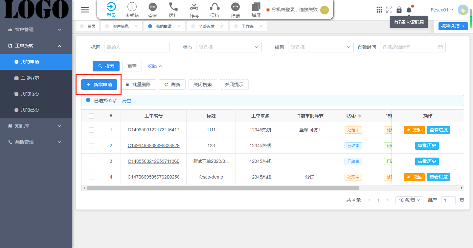The height and width of the screenshot is (248, 473).
Task: Check the row 1 checkbox for 1111
Action: click(x=91, y=130)
